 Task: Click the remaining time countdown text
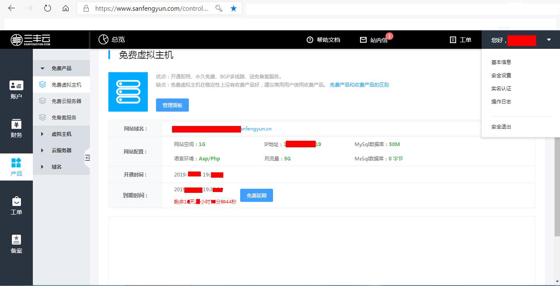tap(205, 202)
